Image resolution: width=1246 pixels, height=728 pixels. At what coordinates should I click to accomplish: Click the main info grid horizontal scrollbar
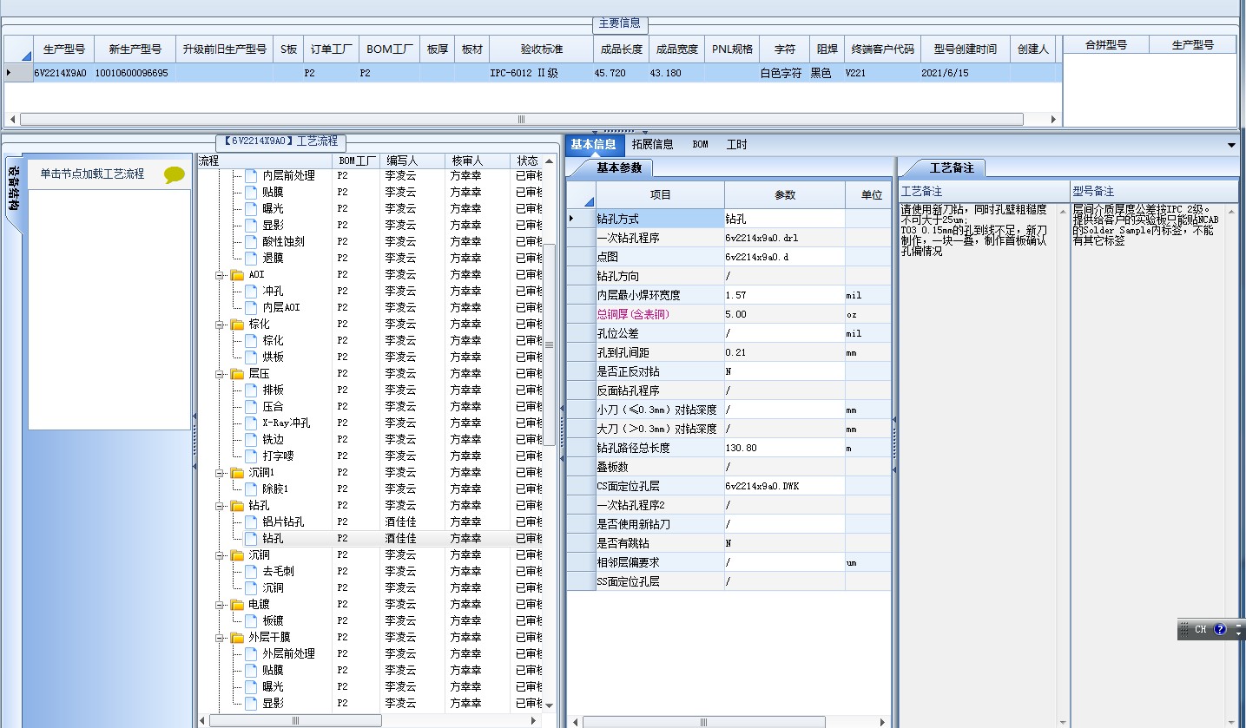tap(522, 120)
